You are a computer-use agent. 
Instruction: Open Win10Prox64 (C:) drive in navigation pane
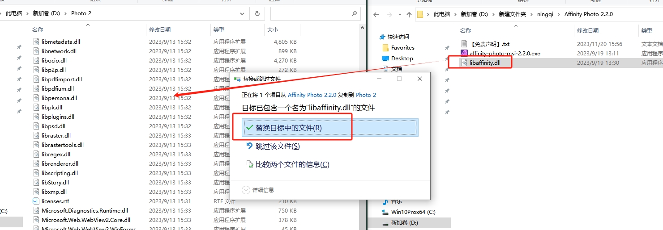click(413, 212)
